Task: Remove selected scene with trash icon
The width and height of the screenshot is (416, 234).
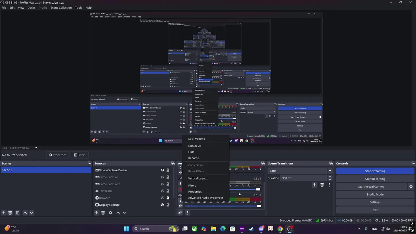Action: coord(10,213)
